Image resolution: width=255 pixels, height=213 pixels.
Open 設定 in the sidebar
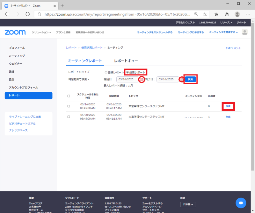(x=11, y=80)
